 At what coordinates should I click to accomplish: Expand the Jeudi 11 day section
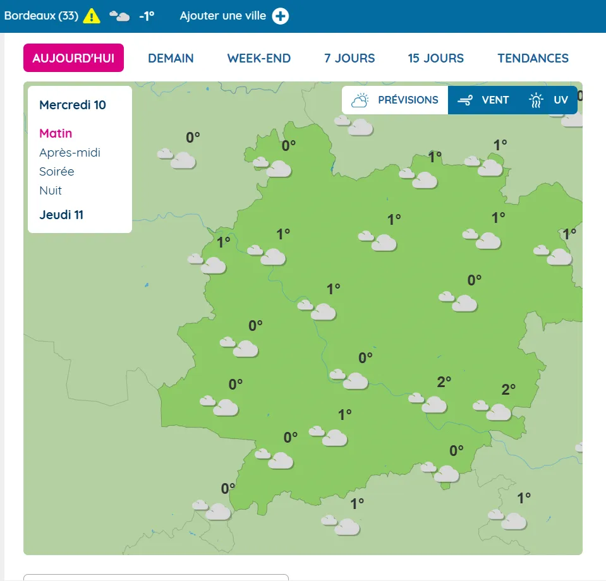tap(61, 215)
